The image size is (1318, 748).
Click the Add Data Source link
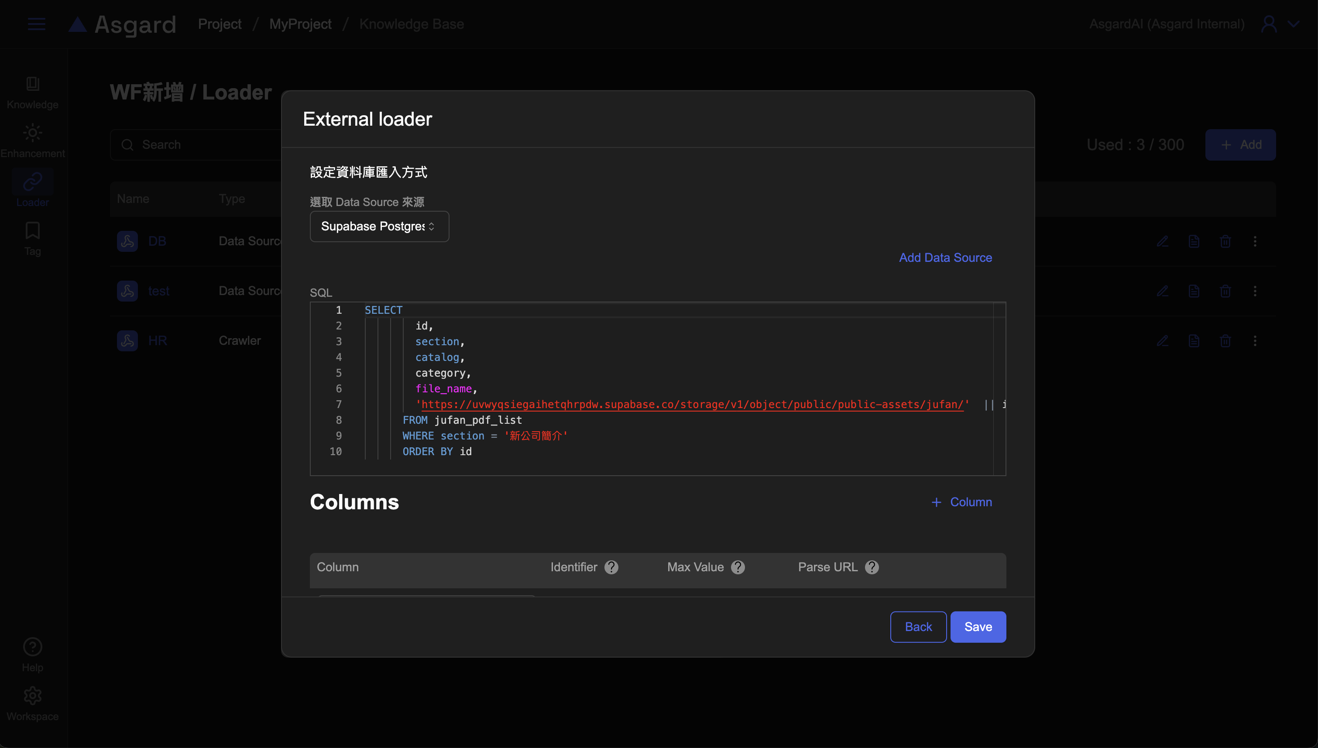[x=945, y=258]
